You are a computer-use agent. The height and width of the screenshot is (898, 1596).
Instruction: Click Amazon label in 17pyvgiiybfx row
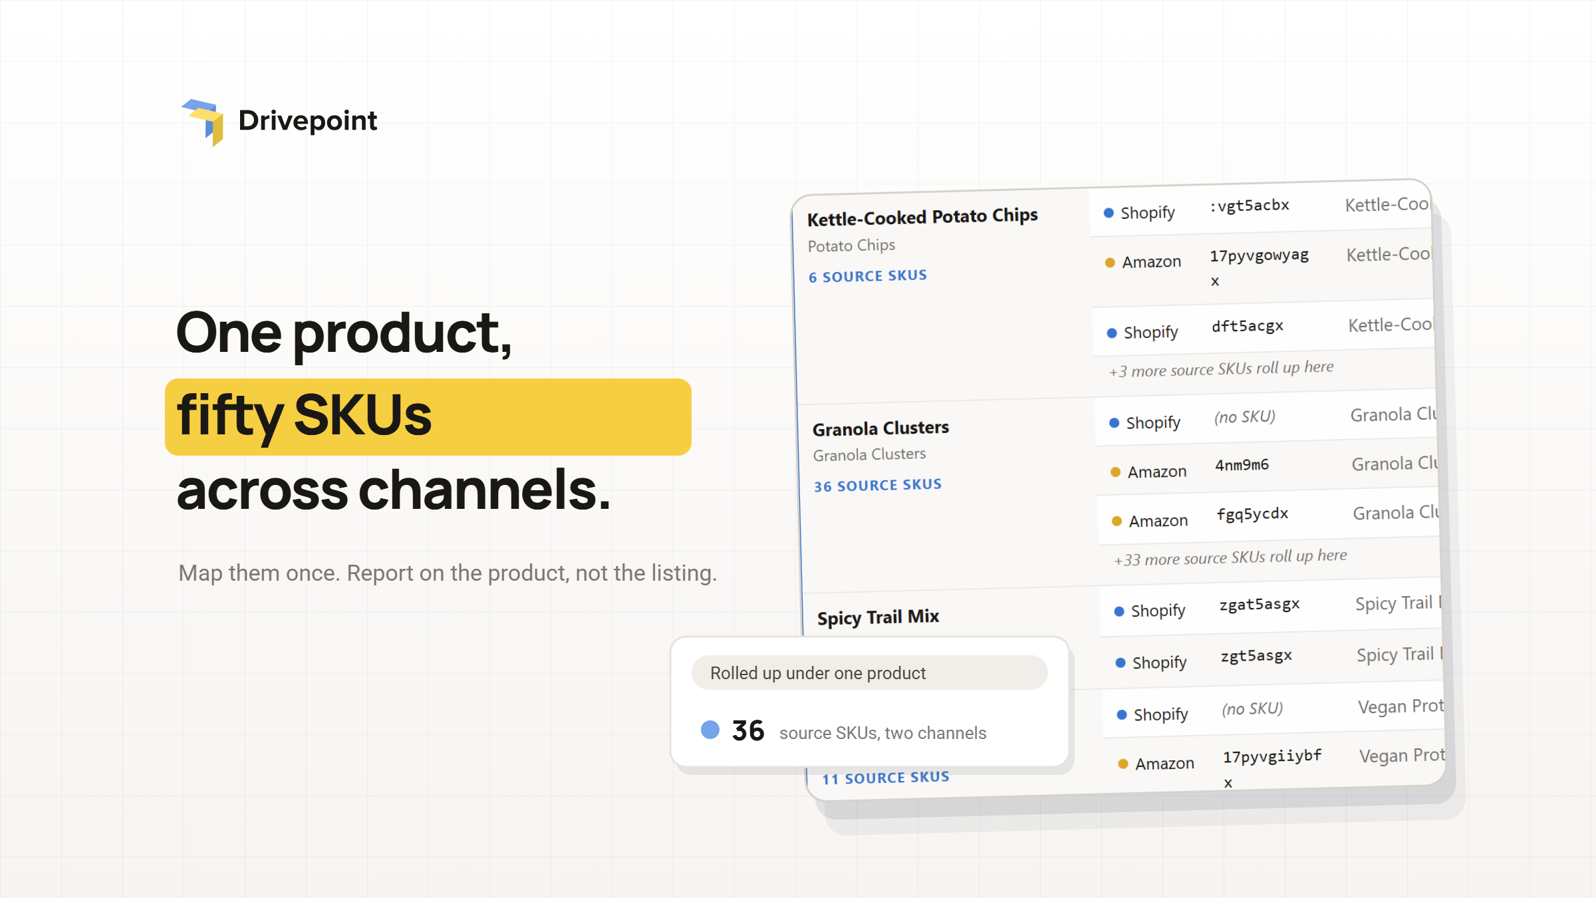(x=1164, y=764)
